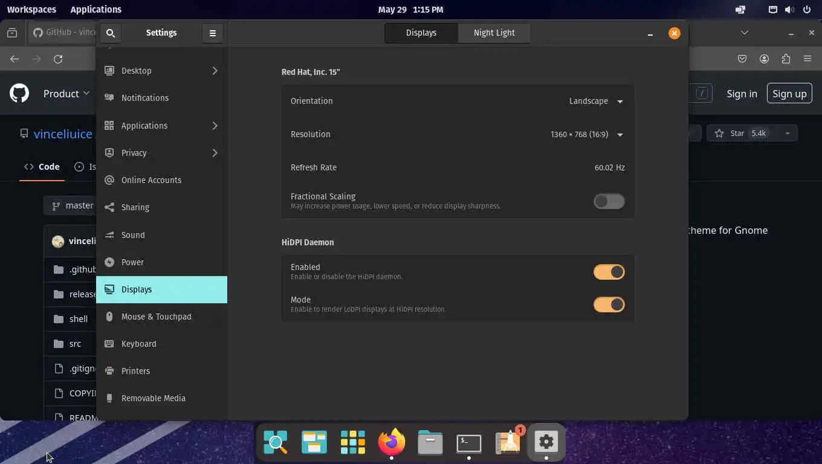The image size is (822, 464).
Task: Disable the HiDPI Daemon Enabled switch
Action: 609,272
